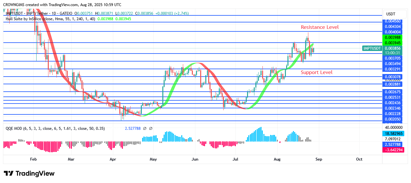The height and width of the screenshot is (183, 411).
Task: Click the Aug label on time axis
Action: click(277, 159)
